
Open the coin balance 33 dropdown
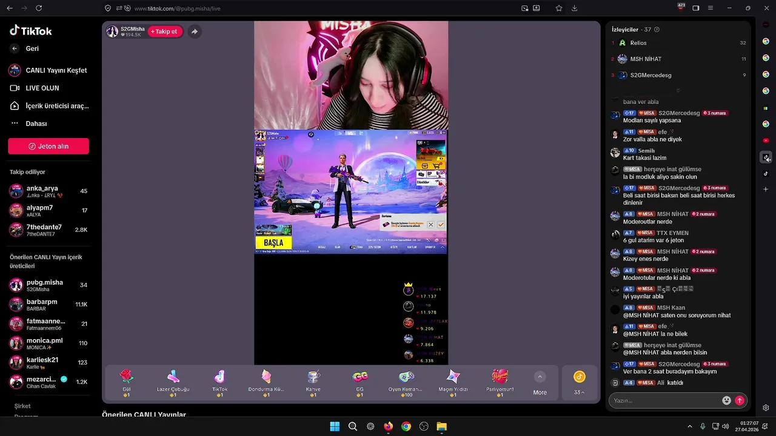580,383
